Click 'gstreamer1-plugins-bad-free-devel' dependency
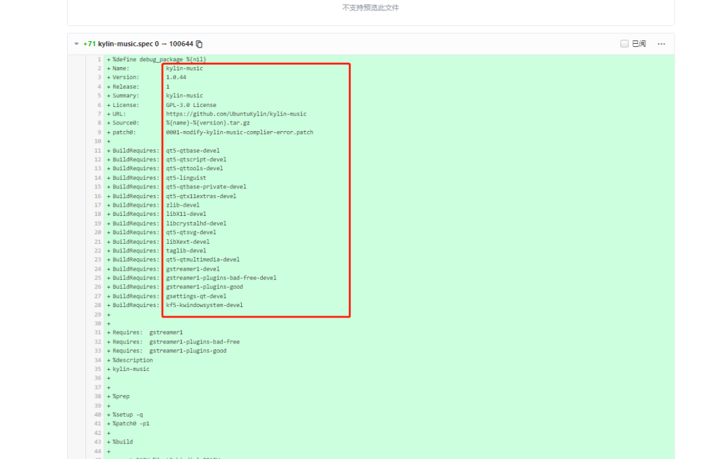Screen dimensions: 704x459 tap(222, 278)
